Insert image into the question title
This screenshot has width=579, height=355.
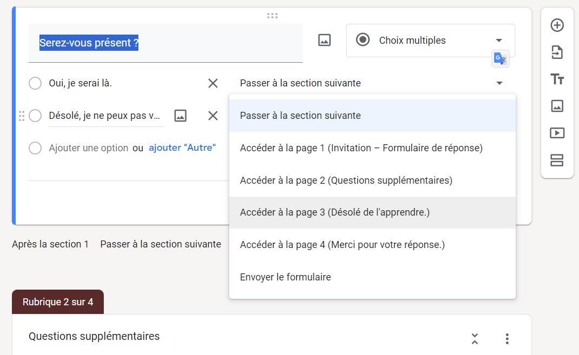324,40
